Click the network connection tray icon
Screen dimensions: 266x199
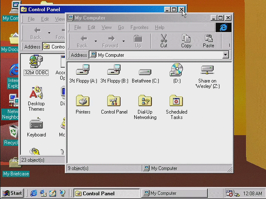[x=236, y=194]
